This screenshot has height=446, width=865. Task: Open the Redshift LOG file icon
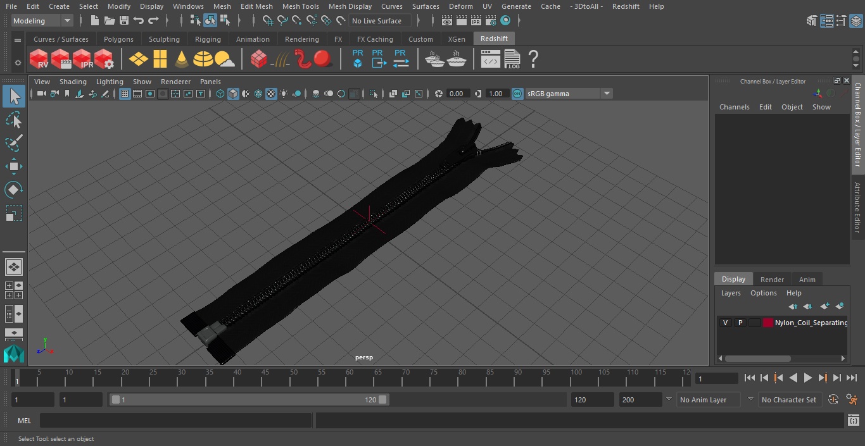[x=512, y=59]
